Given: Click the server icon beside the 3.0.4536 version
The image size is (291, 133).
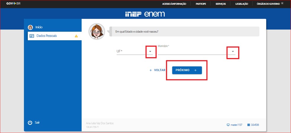Looking at the screenshot, I should coord(249,125).
